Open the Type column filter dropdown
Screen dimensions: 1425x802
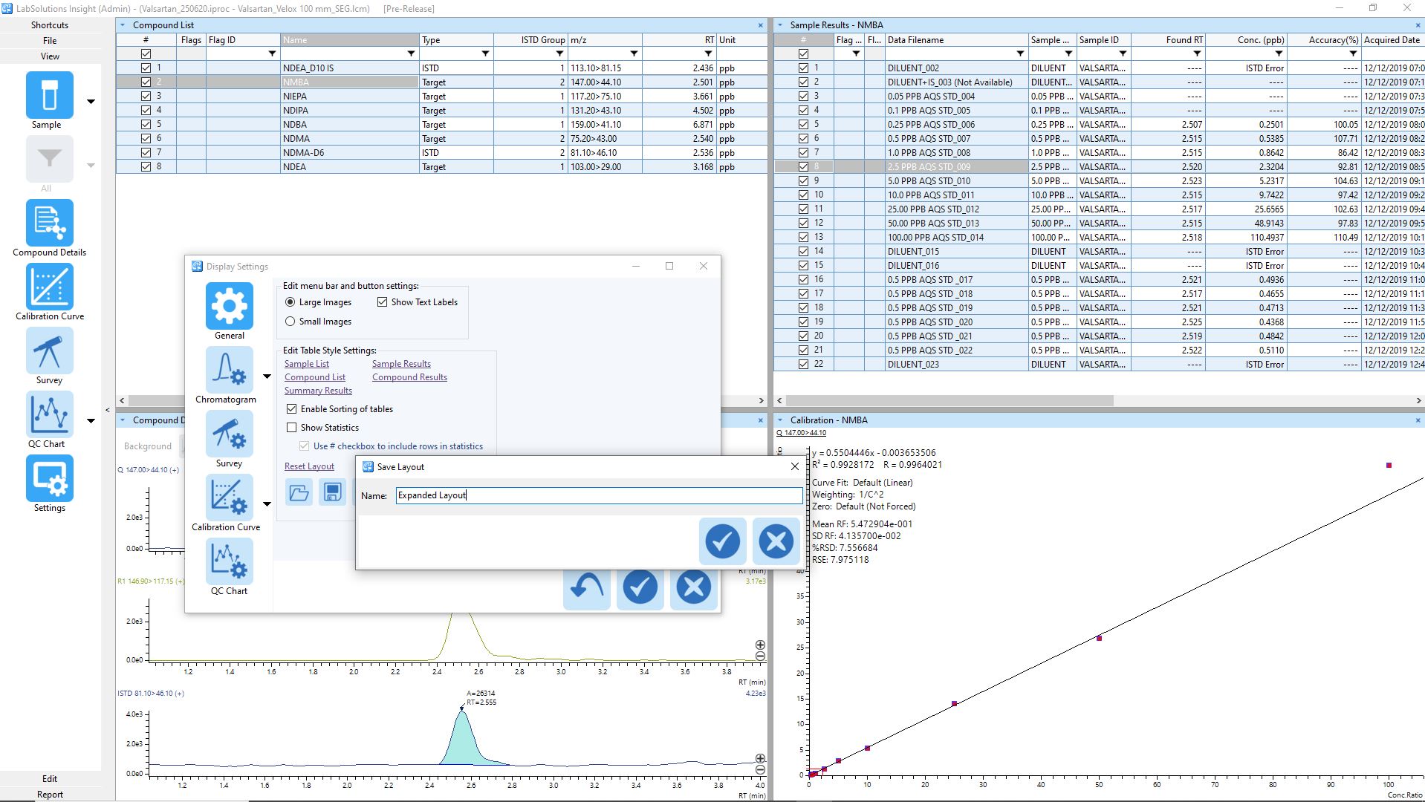click(x=485, y=53)
